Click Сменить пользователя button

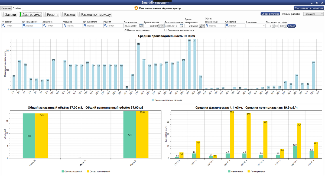[308, 8]
